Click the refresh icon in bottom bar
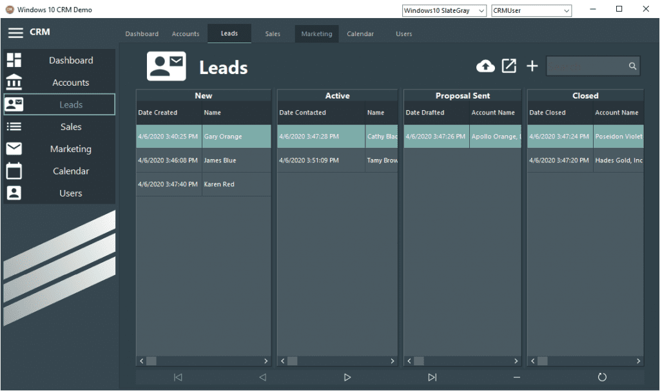Image resolution: width=660 pixels, height=391 pixels. pyautogui.click(x=602, y=377)
